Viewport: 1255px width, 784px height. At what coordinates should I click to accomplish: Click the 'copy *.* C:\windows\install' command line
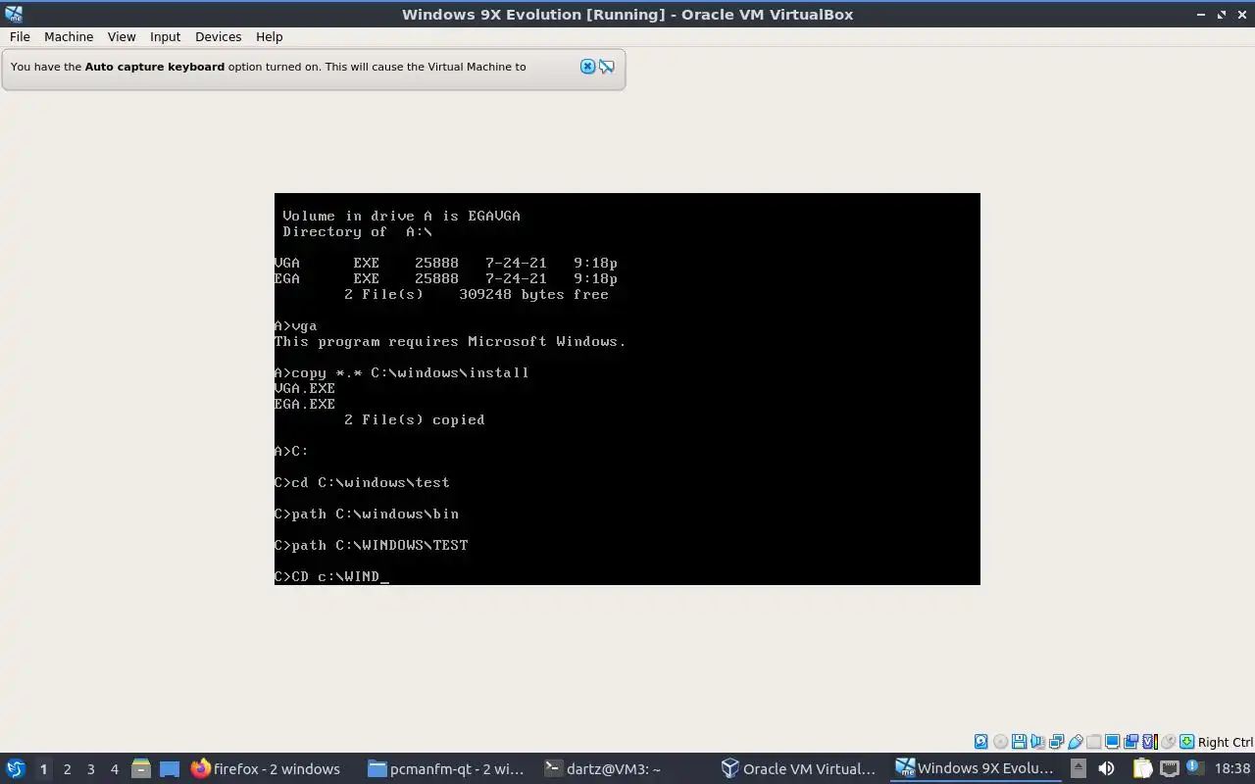tap(402, 372)
